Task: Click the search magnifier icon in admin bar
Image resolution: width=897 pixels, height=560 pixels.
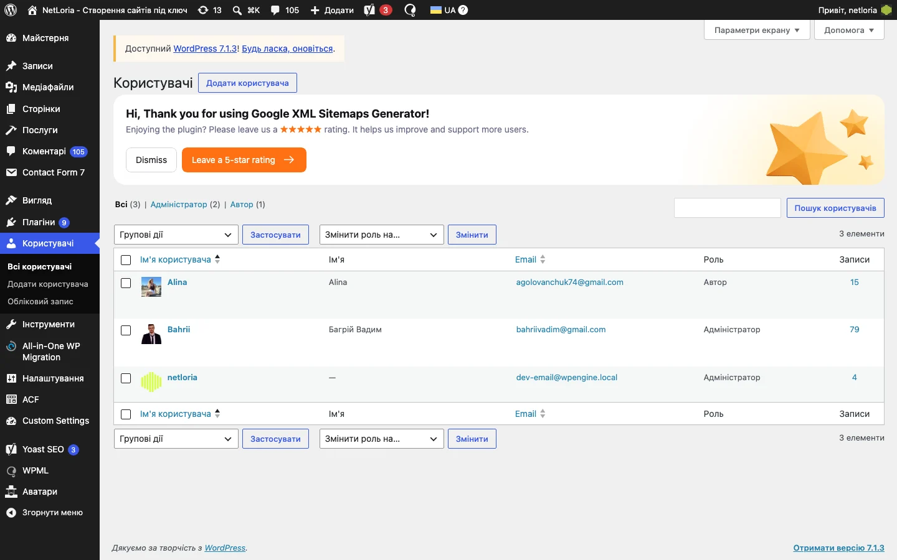Action: pyautogui.click(x=237, y=10)
